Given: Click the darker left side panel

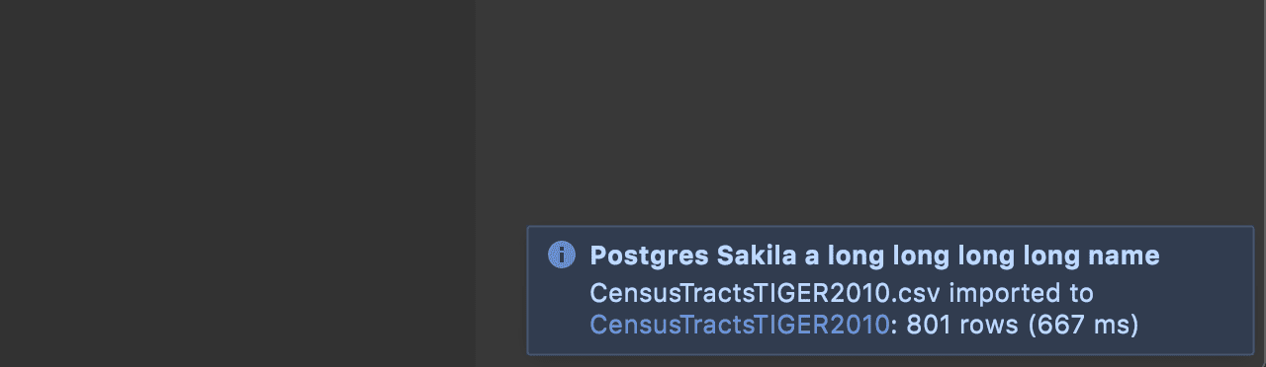Looking at the screenshot, I should pos(237,183).
